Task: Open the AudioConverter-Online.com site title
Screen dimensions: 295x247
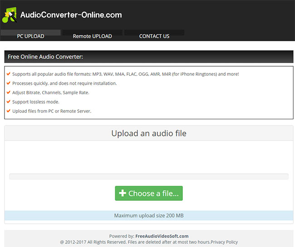Action: click(x=71, y=15)
